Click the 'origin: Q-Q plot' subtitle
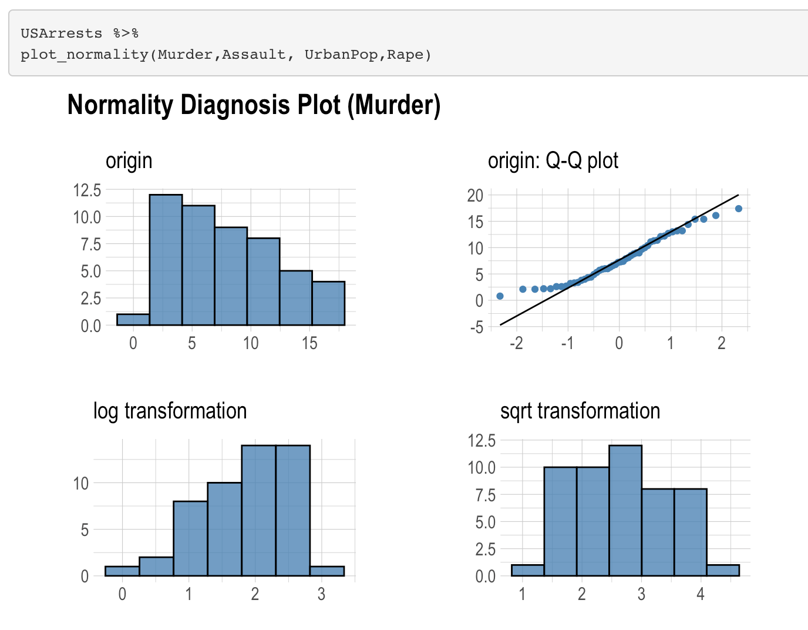The width and height of the screenshot is (808, 630). point(553,160)
